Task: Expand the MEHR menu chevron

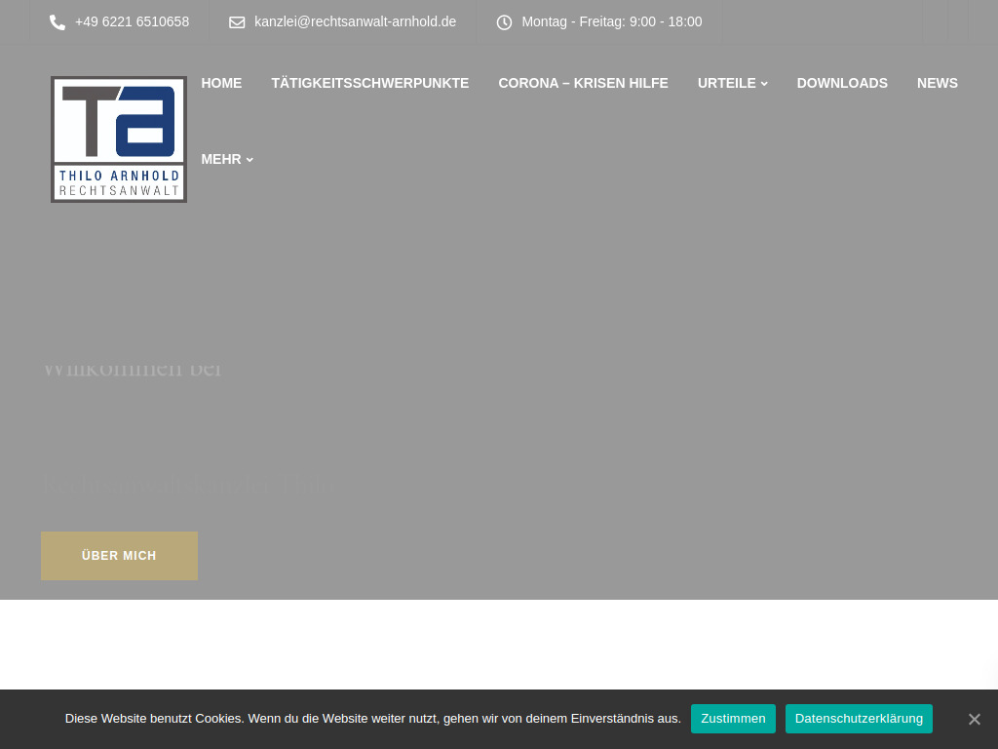Action: click(x=249, y=160)
